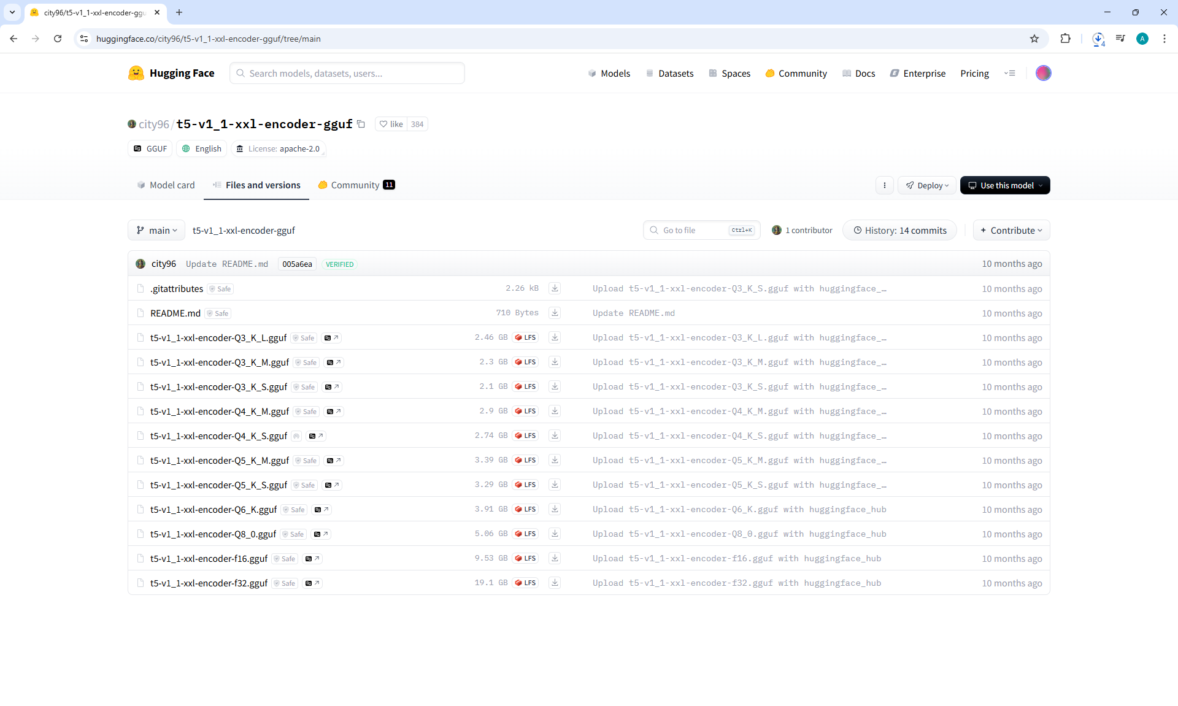
Task: Download the Q8_0 gguf file via download icon
Action: point(555,534)
